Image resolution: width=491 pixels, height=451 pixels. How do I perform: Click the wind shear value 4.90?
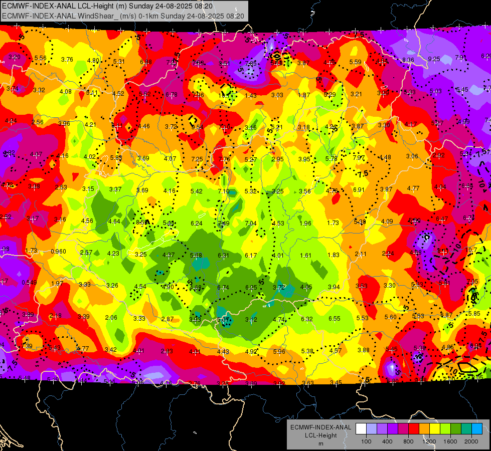coord(168,287)
